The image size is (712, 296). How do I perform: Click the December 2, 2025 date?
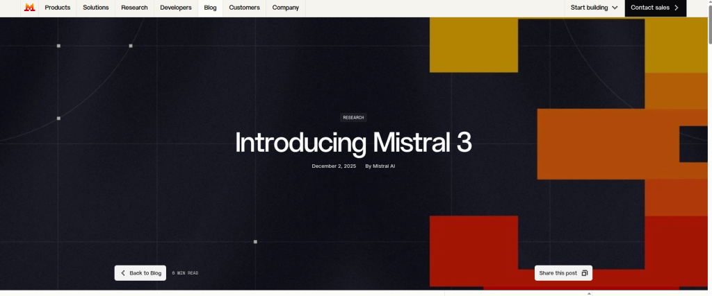click(334, 166)
